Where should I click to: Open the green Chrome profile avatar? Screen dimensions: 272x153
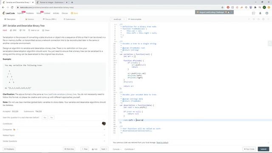pos(264,8)
